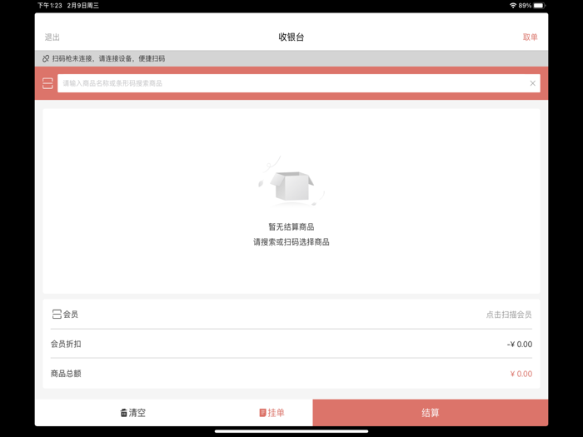Screen dimensions: 583x437
Task: Tap the red 结算 checkout button
Action: pyautogui.click(x=431, y=413)
